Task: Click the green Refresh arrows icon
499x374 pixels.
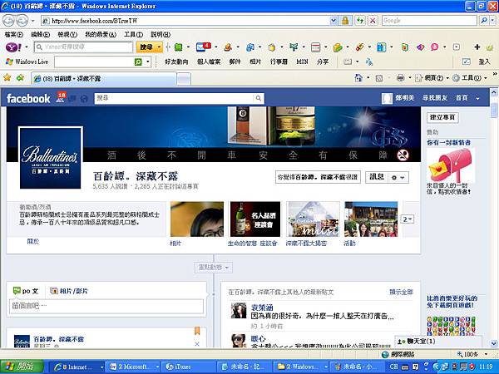Action: tap(359, 21)
